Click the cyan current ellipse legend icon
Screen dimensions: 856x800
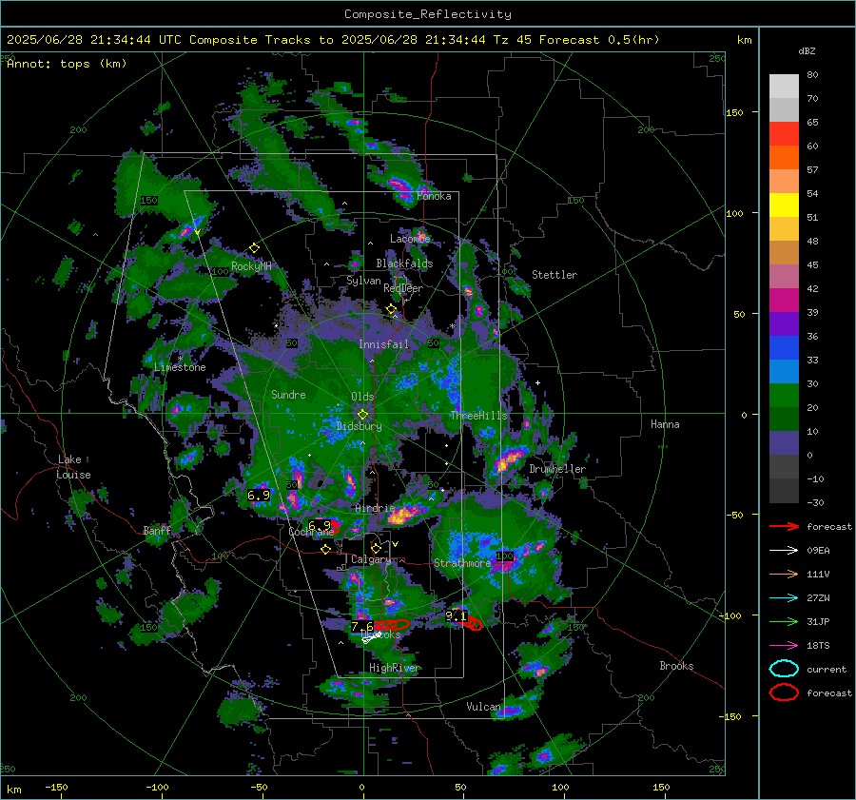pyautogui.click(x=784, y=669)
